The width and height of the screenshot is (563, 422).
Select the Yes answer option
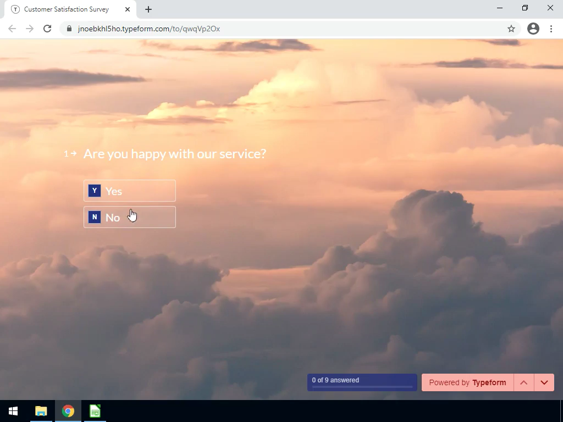130,191
